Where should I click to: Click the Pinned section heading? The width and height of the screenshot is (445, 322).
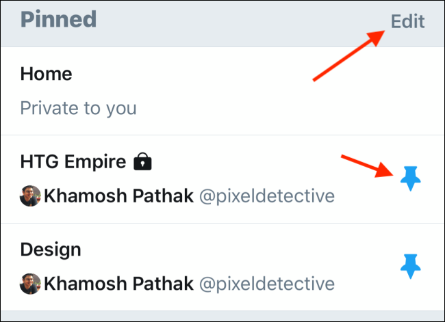[x=58, y=20]
